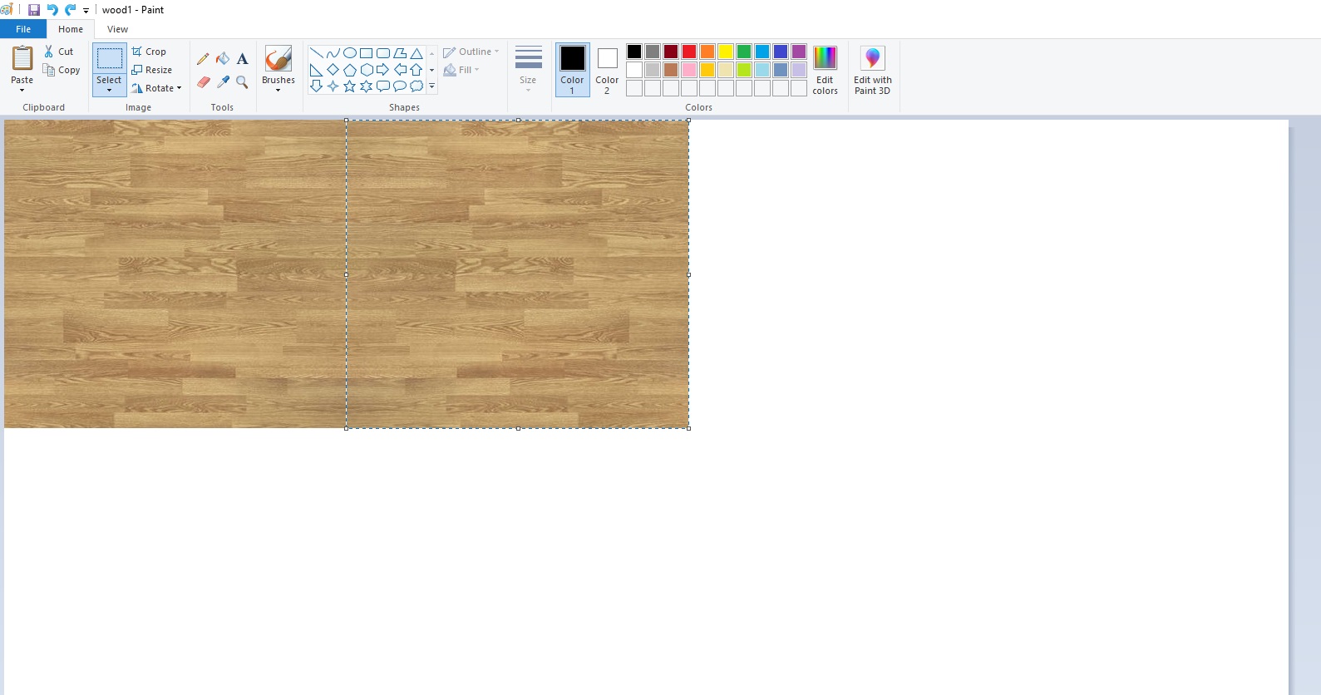The image size is (1321, 695).
Task: Click the Copy button
Action: point(62,70)
